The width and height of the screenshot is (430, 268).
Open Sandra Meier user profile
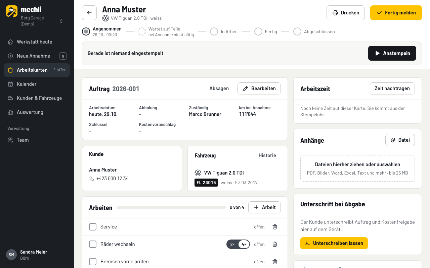(x=37, y=255)
